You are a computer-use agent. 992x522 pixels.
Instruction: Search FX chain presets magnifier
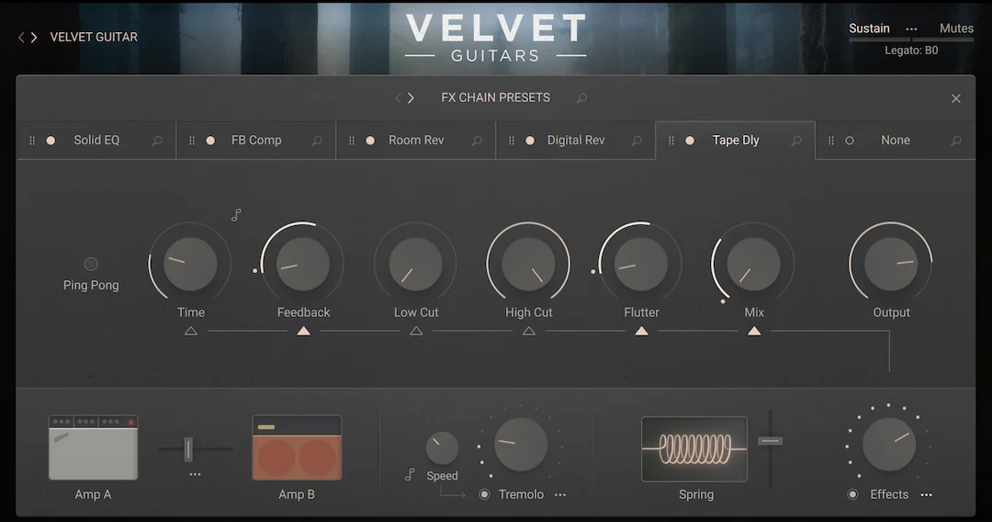coord(581,98)
